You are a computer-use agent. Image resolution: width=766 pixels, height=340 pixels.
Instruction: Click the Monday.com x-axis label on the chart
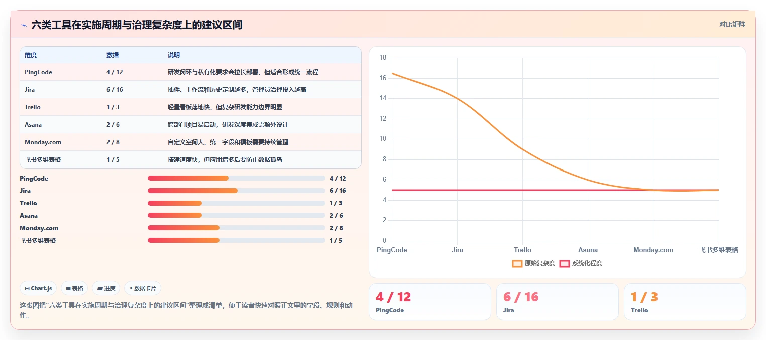pos(653,250)
